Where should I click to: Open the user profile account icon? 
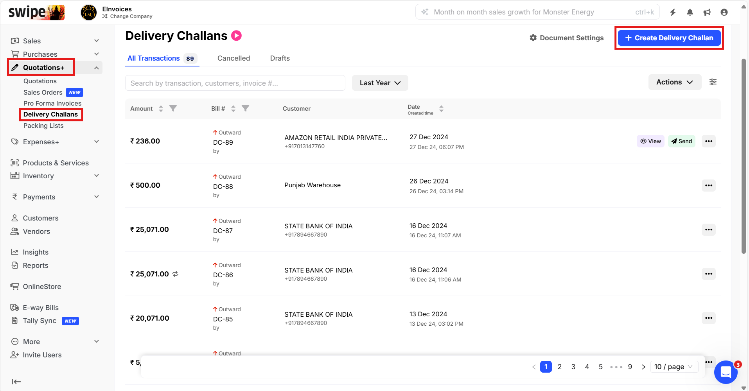[724, 12]
